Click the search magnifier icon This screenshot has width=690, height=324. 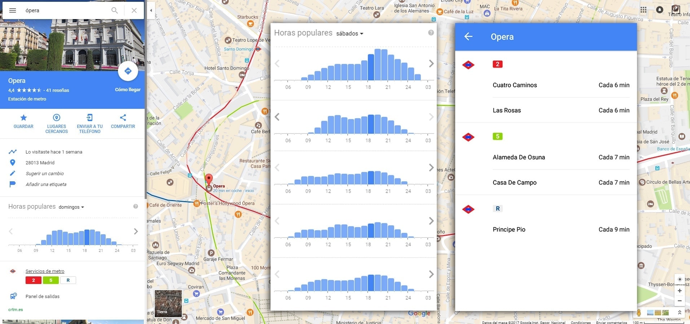115,10
